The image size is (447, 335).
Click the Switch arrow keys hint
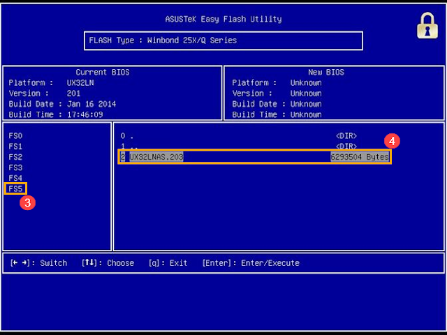pyautogui.click(x=39, y=262)
